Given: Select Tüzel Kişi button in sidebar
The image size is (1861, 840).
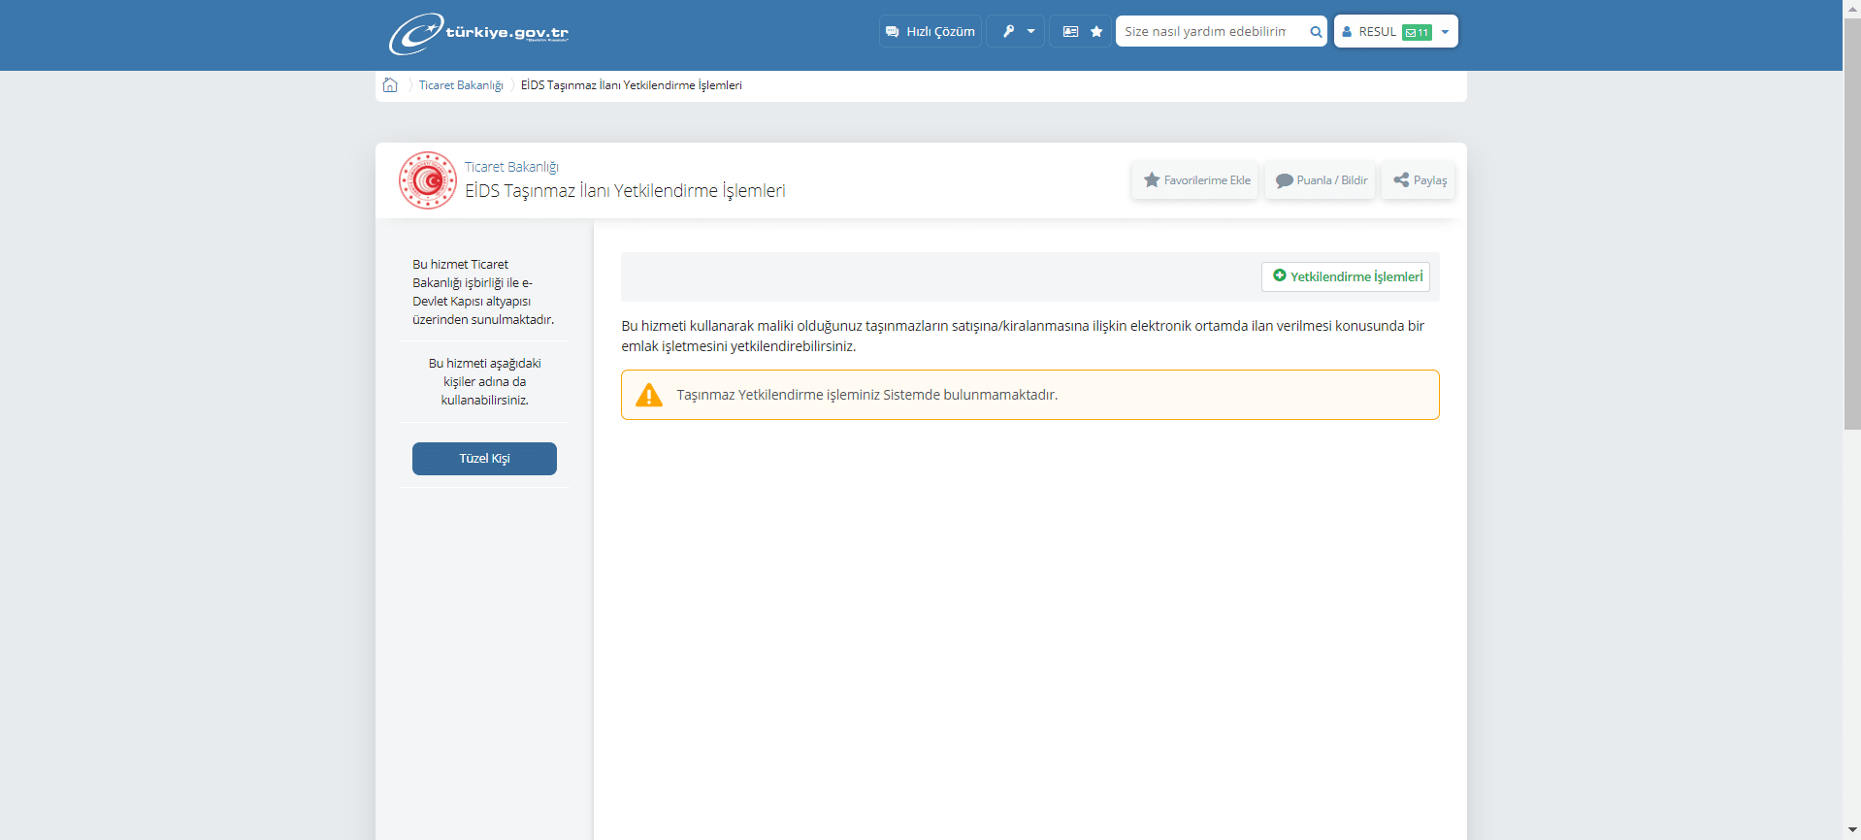Looking at the screenshot, I should coord(484,459).
